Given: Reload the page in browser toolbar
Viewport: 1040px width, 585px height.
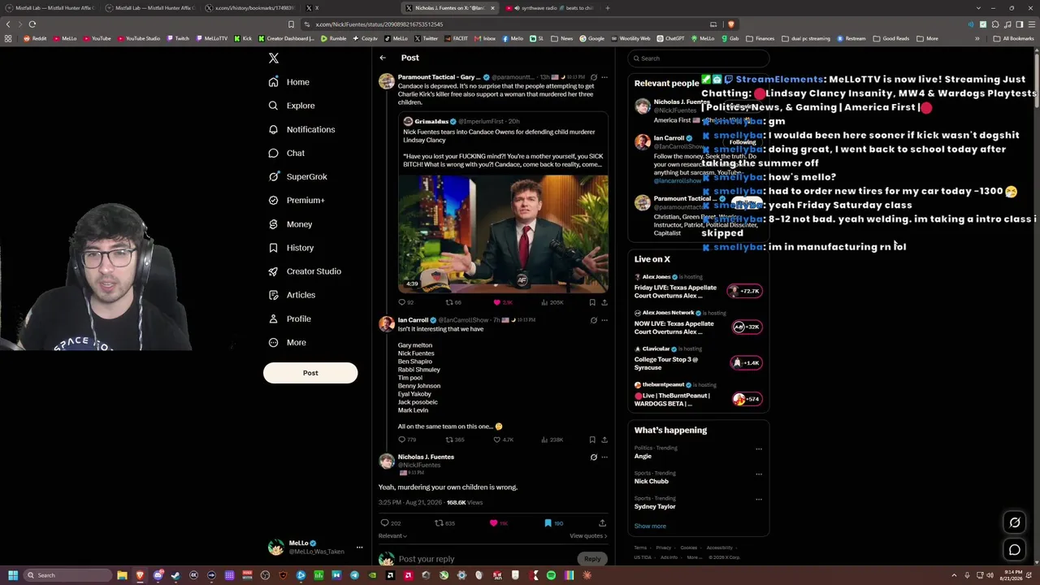Looking at the screenshot, I should tap(32, 24).
